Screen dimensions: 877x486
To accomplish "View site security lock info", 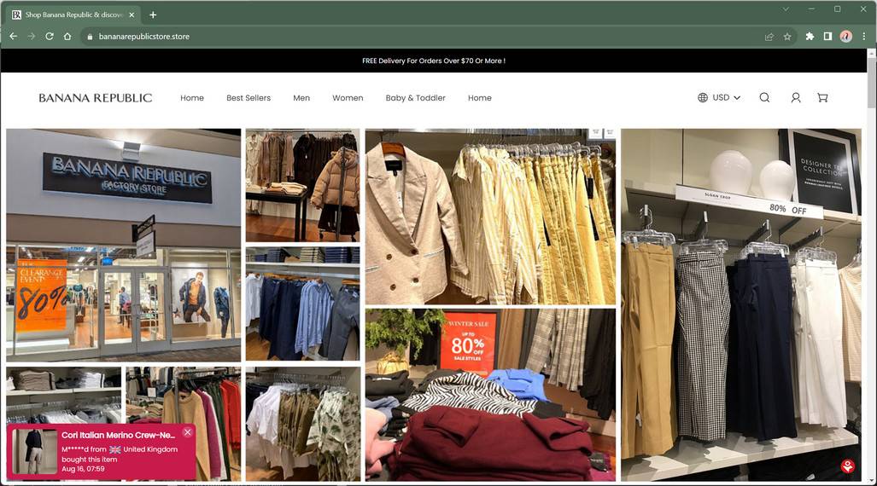I will [90, 37].
